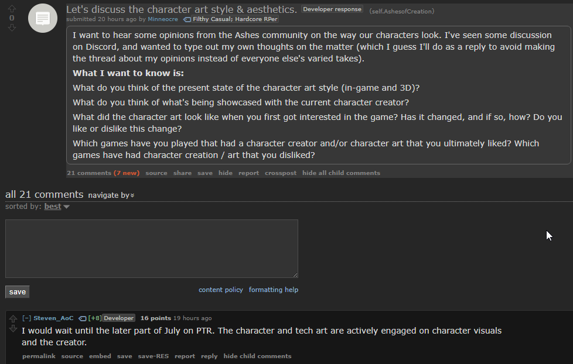Open Minneocre's user profile

pos(163,19)
